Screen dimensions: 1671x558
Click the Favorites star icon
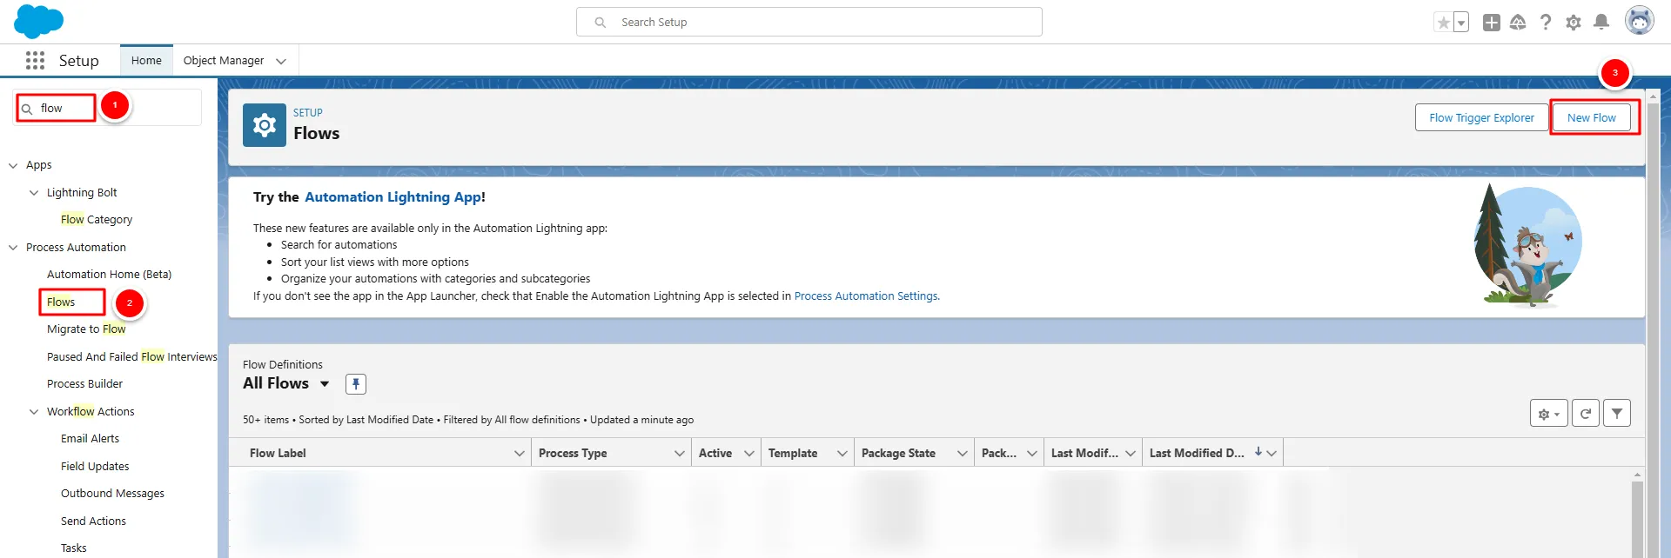(x=1444, y=23)
